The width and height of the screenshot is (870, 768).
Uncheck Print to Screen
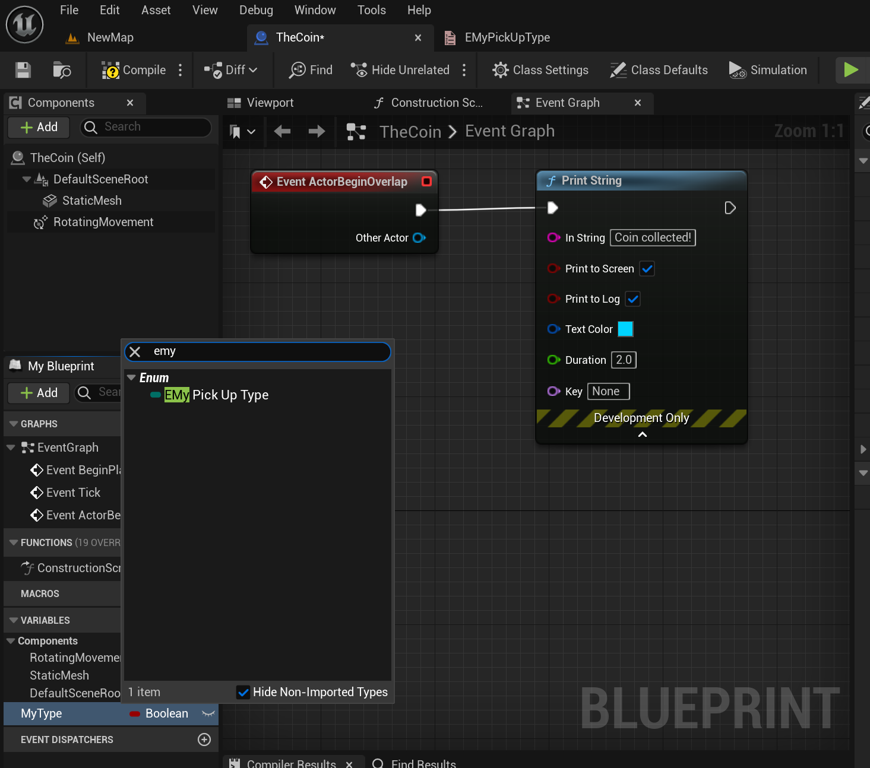[647, 269]
